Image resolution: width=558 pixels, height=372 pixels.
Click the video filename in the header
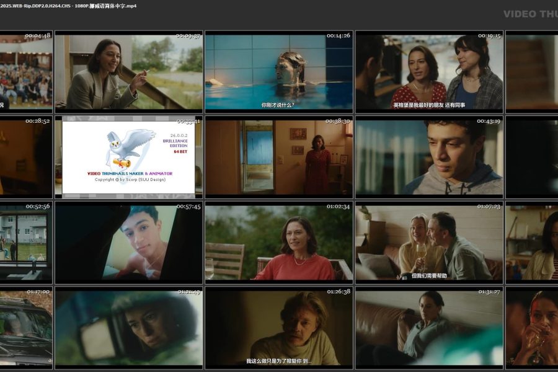pos(68,6)
